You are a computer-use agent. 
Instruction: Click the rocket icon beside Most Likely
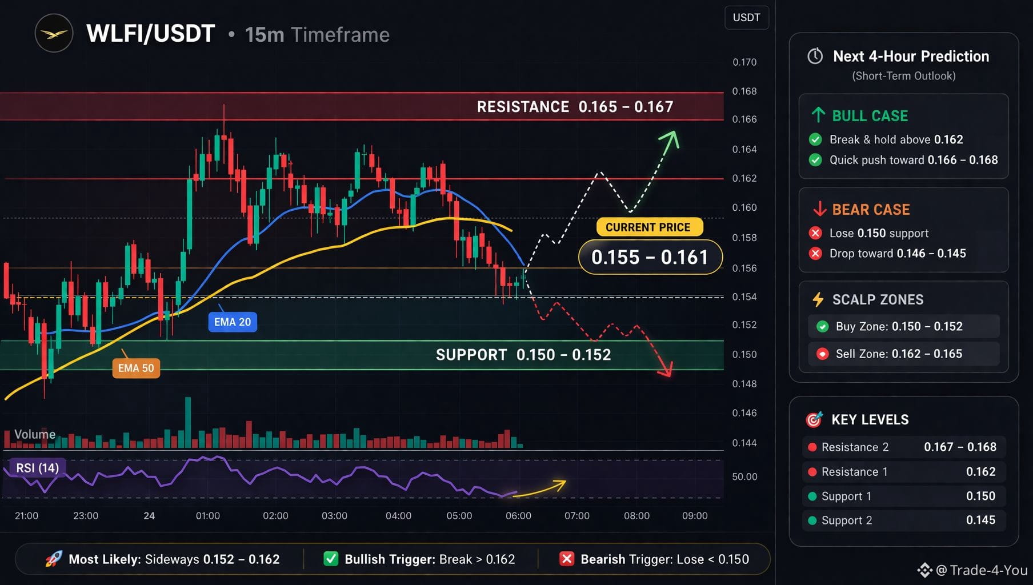(x=54, y=559)
